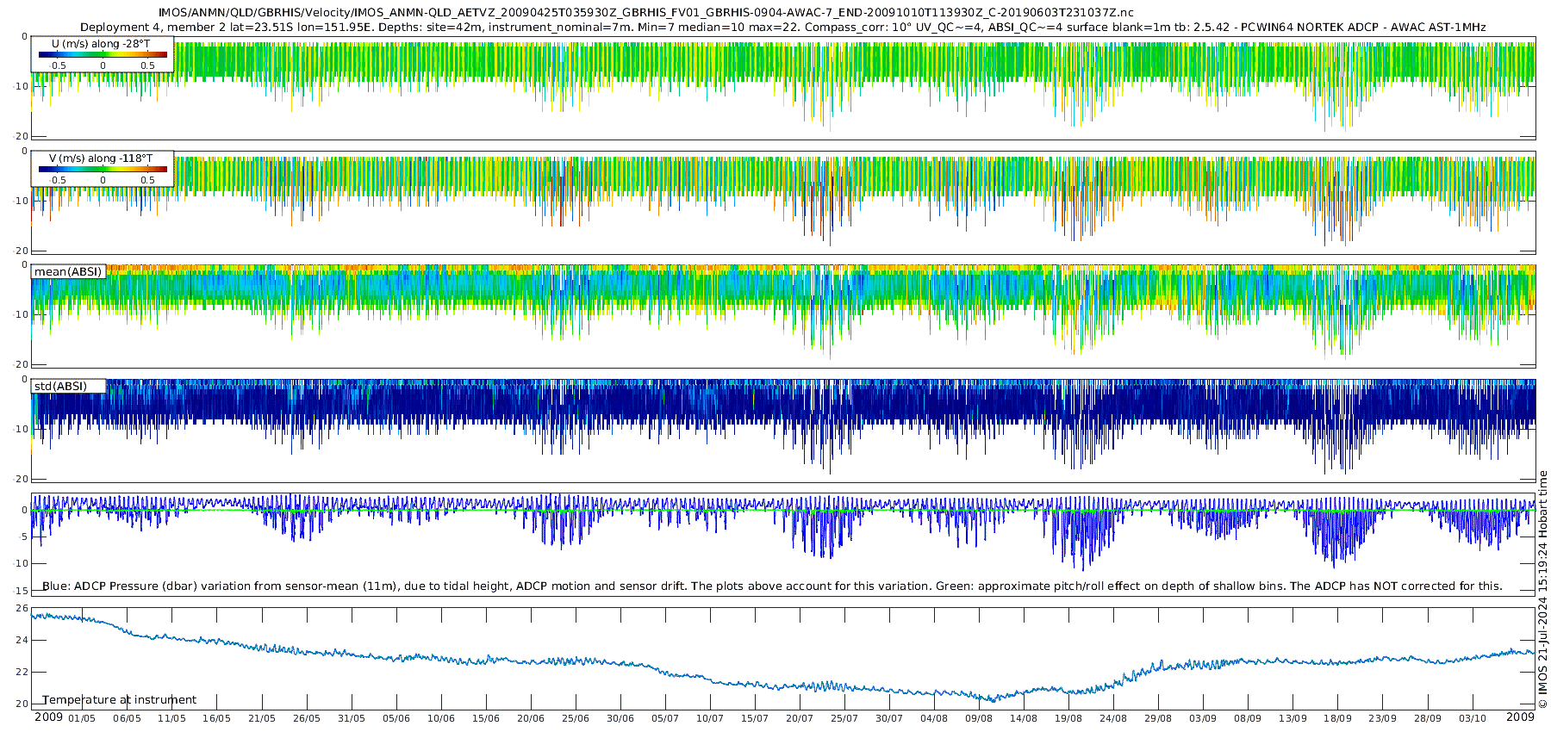
Task: Click the 29/08 date tick label
Action: (x=1157, y=718)
